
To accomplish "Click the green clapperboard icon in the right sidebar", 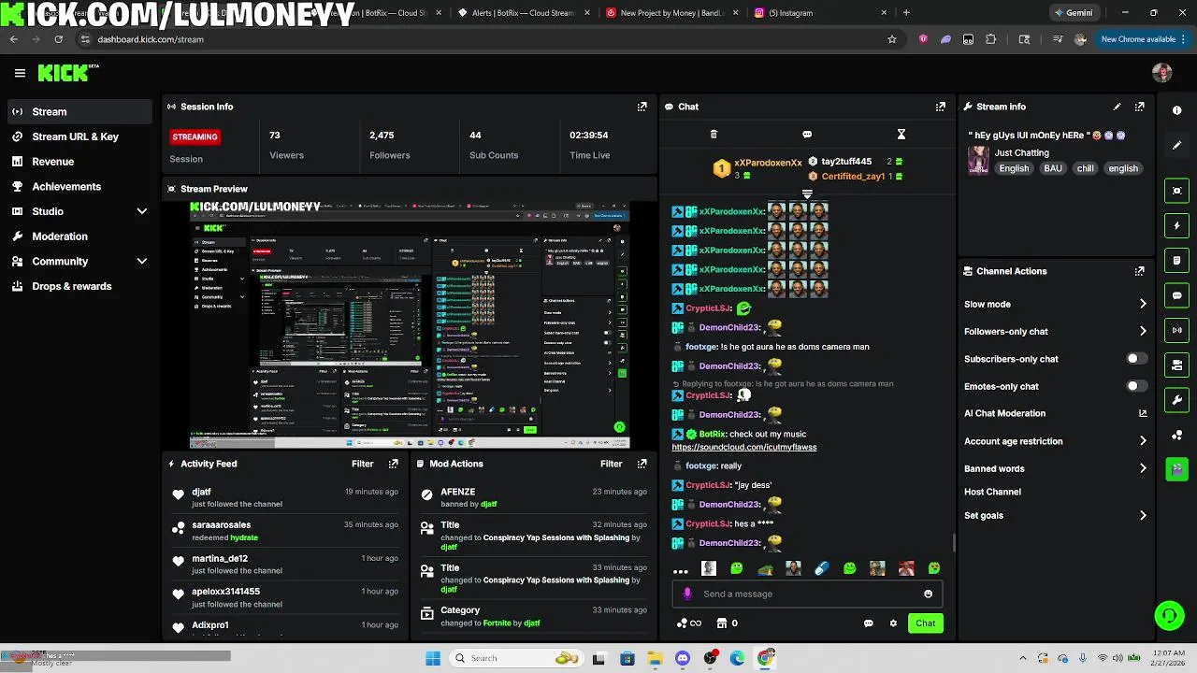I will (x=1176, y=468).
